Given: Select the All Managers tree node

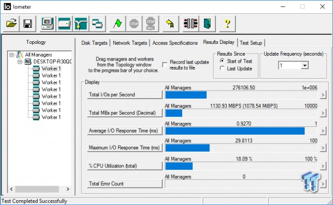Looking at the screenshot, I should (x=38, y=55).
